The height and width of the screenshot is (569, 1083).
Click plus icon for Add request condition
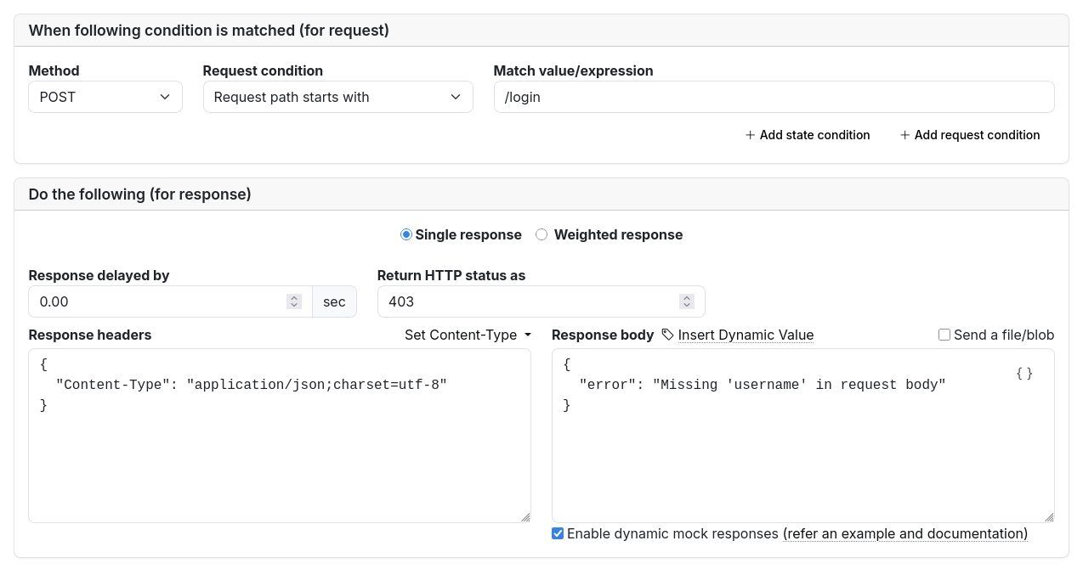pyautogui.click(x=904, y=135)
